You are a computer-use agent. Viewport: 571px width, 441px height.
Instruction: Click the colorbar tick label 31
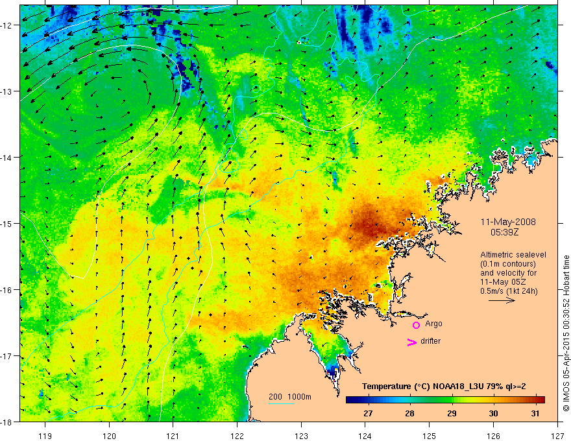[x=535, y=413]
